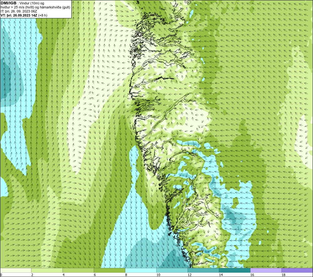Screen dimensions: 313x277
Task: Click the 10–12 m/s turquoise legend swatch
Action: [172, 270]
